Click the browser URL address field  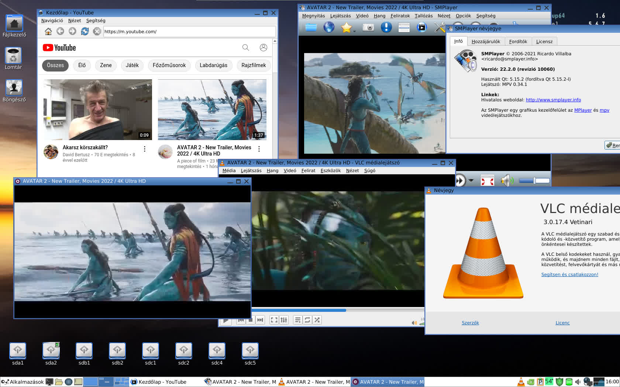coord(189,31)
